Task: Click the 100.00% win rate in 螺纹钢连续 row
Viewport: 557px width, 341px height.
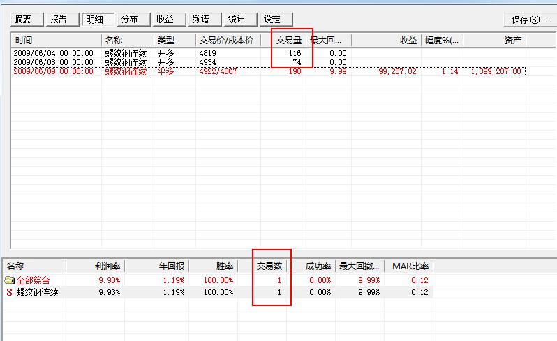Action: (x=218, y=292)
